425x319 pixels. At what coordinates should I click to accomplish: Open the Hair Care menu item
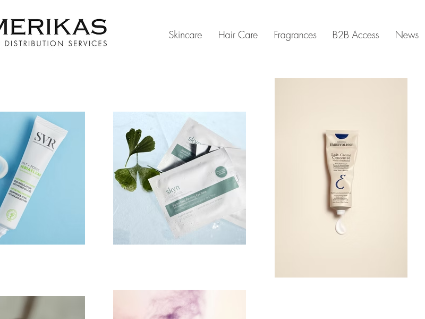[x=237, y=35]
